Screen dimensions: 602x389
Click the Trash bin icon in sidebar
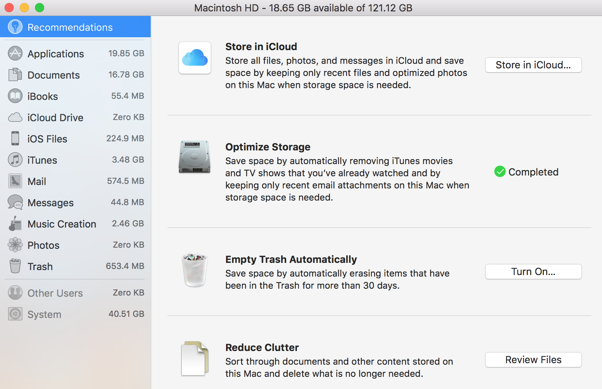(15, 266)
